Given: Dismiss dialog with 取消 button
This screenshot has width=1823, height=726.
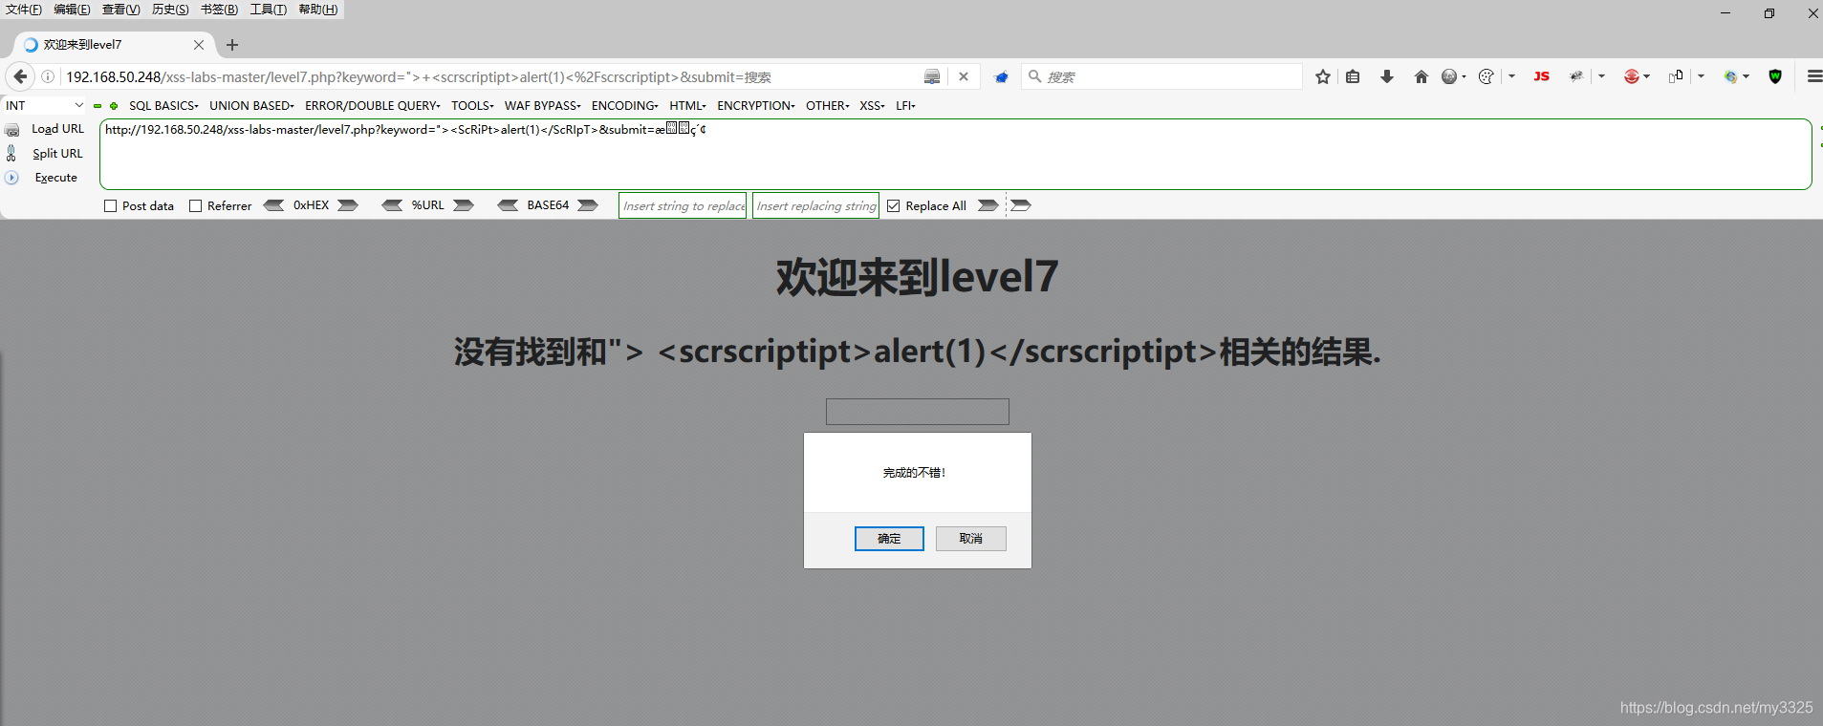Looking at the screenshot, I should click(971, 539).
